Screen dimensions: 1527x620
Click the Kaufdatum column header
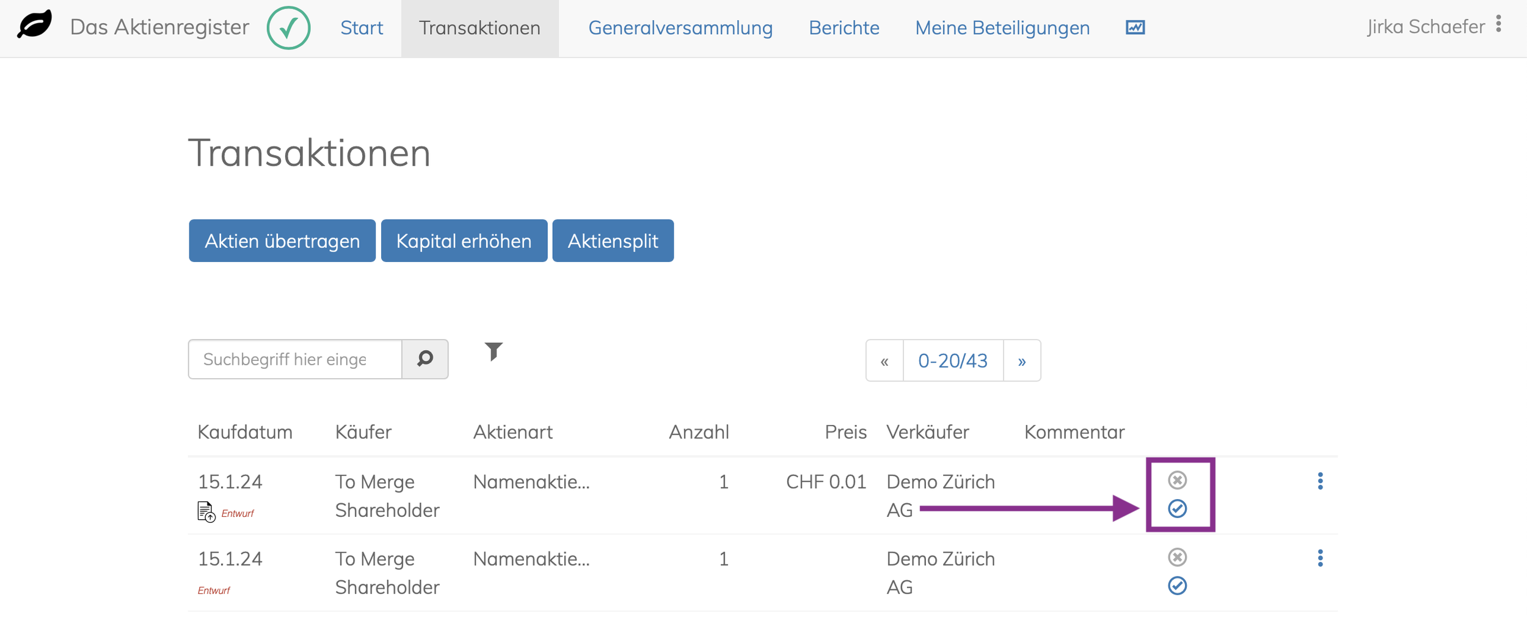[x=245, y=432]
